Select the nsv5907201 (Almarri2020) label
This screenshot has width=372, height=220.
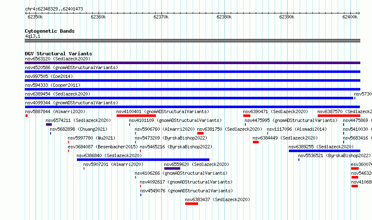[x=113, y=164]
